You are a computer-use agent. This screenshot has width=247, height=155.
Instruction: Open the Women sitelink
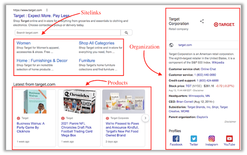tap(23, 43)
